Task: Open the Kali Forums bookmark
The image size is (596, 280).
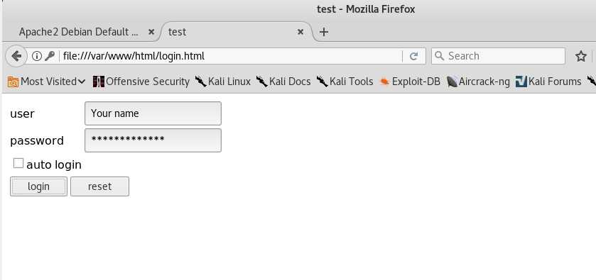Action: 548,82
